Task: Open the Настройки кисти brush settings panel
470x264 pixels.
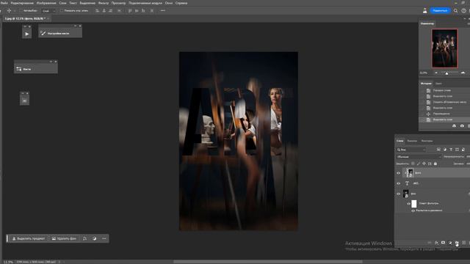Action: pyautogui.click(x=60, y=33)
